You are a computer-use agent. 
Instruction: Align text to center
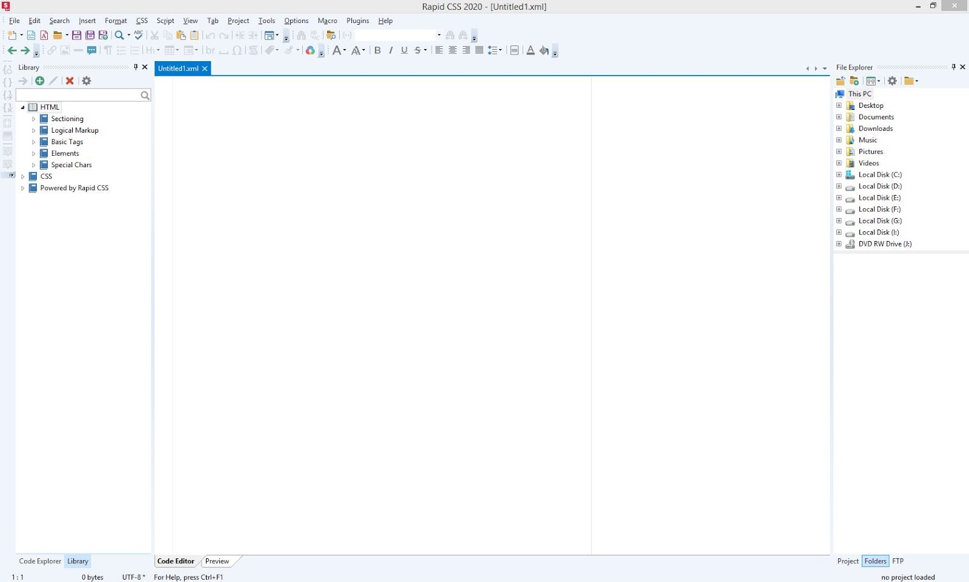click(452, 50)
